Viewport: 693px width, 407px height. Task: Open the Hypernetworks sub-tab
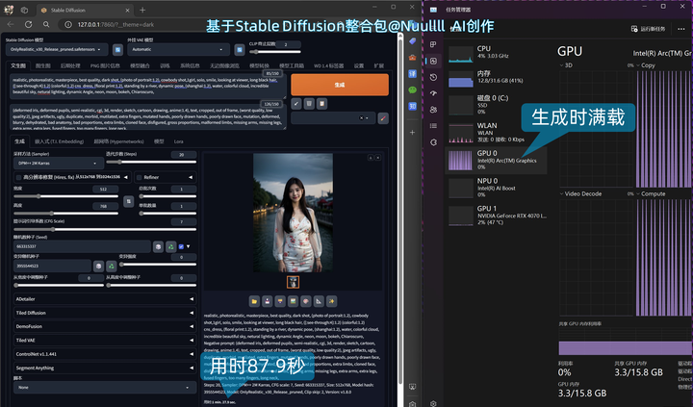tap(119, 141)
